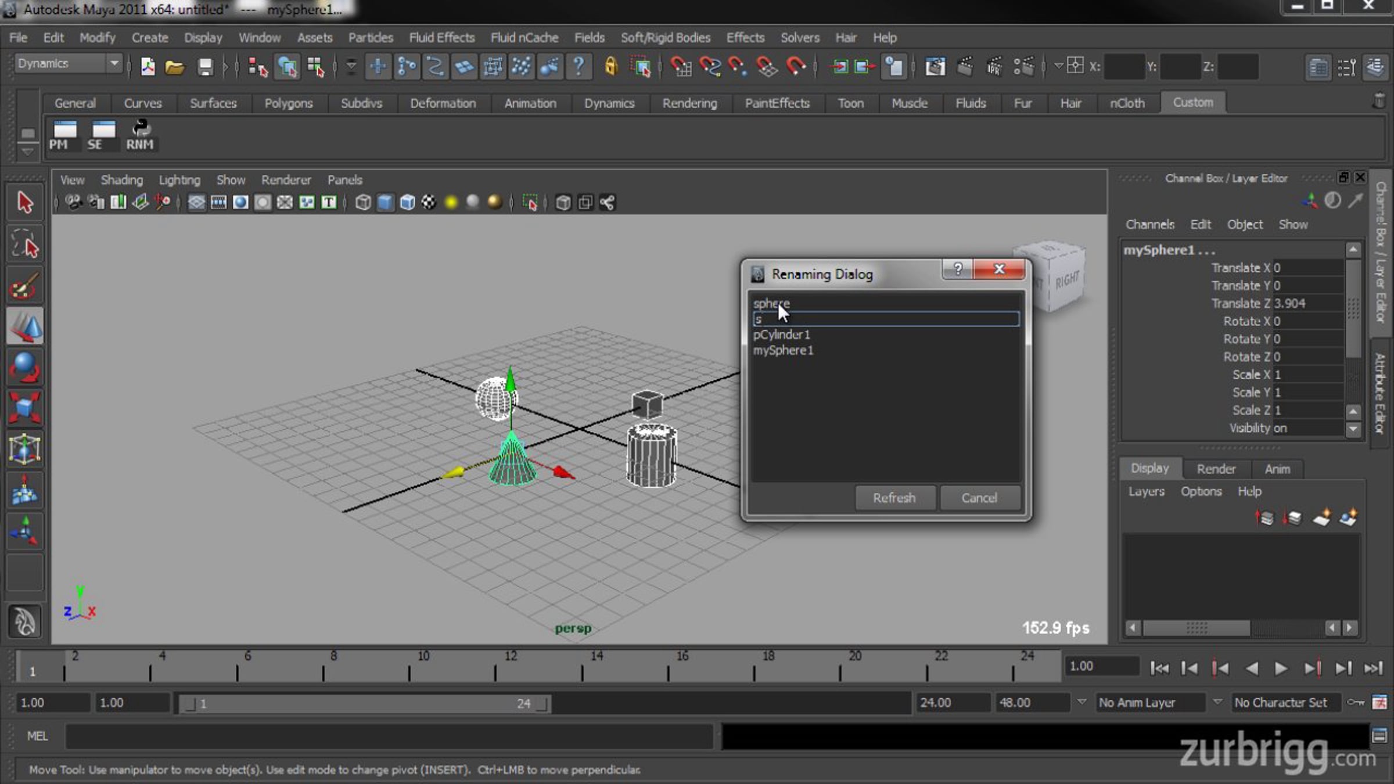Click Cancel in the Renaming Dialog
This screenshot has width=1394, height=784.
(x=979, y=498)
